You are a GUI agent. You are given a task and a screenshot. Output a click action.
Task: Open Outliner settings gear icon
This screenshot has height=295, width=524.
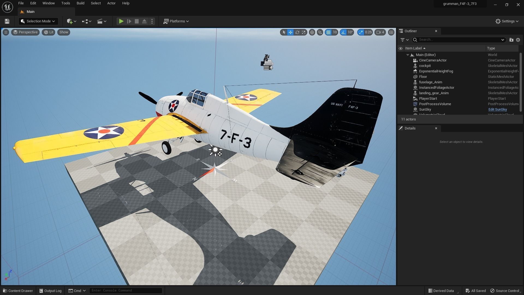[518, 40]
